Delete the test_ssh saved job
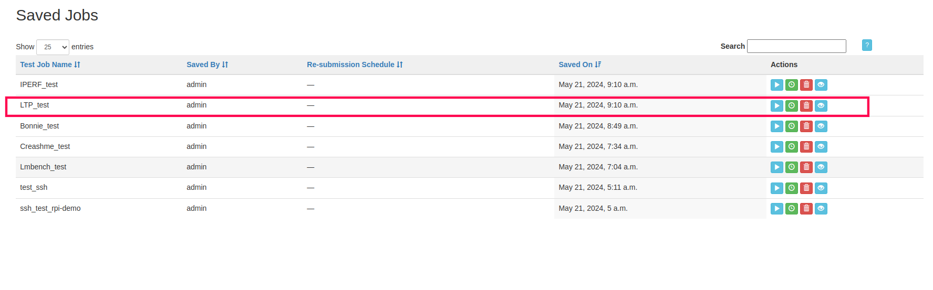 click(806, 188)
